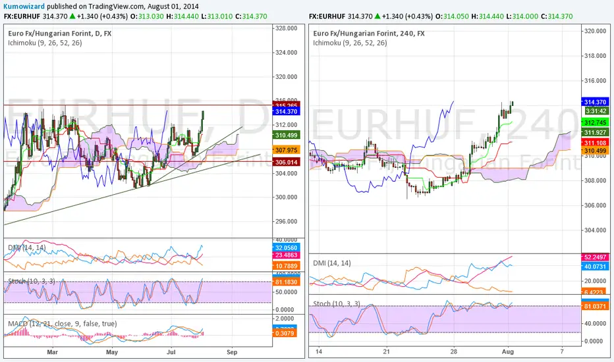Click the 318.000 axis label
The image size is (614, 362).
coord(595,56)
